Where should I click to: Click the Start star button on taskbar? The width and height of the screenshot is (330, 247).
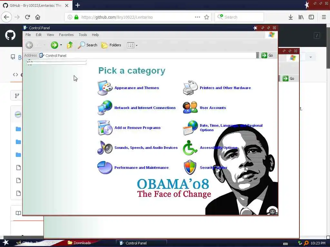coord(5,242)
